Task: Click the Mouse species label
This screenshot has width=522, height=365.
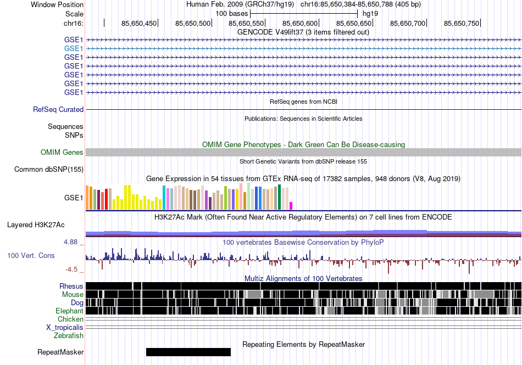Action: coord(73,295)
